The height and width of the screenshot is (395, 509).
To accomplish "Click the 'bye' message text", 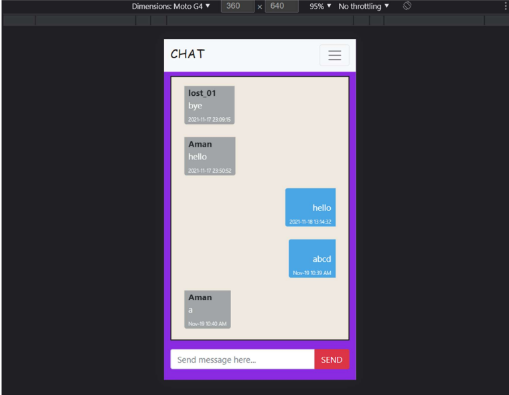I will pos(195,106).
